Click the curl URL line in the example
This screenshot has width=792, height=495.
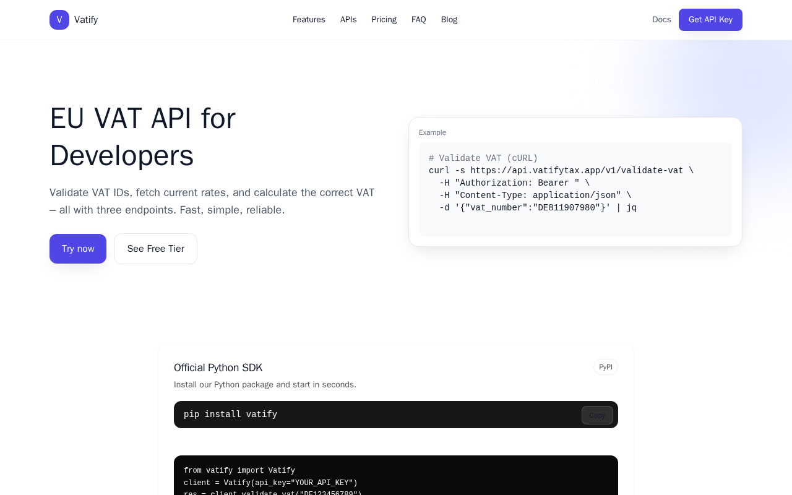point(561,171)
